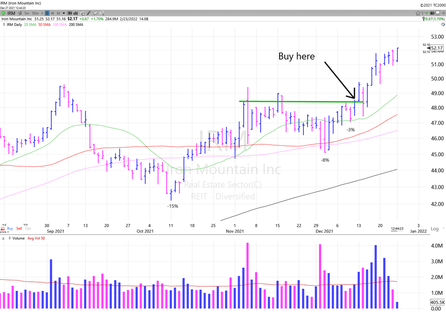Click the Buy button
This screenshot has width=446, height=312.
click(11, 228)
